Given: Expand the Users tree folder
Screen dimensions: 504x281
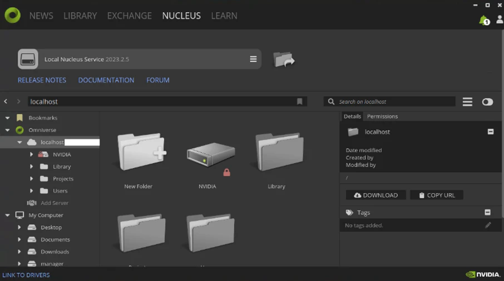Looking at the screenshot, I should (x=31, y=191).
